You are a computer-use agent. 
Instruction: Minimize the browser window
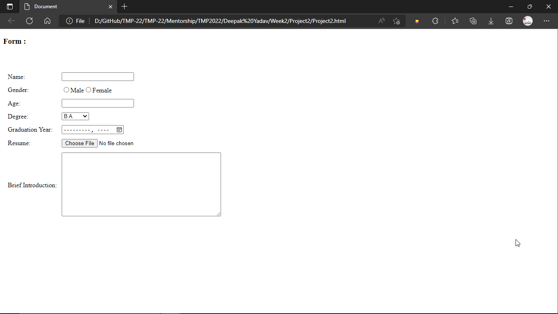coord(511,7)
